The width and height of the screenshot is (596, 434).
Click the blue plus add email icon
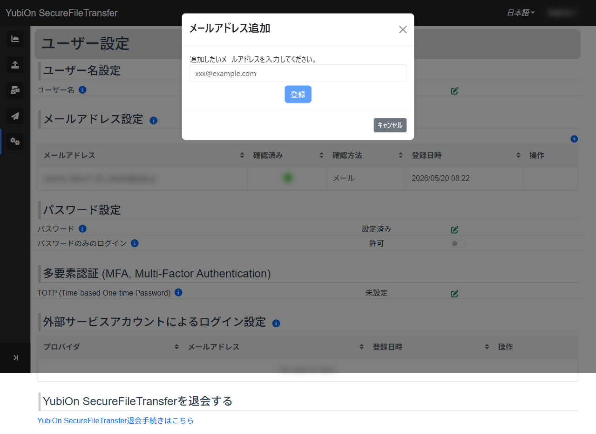point(574,138)
